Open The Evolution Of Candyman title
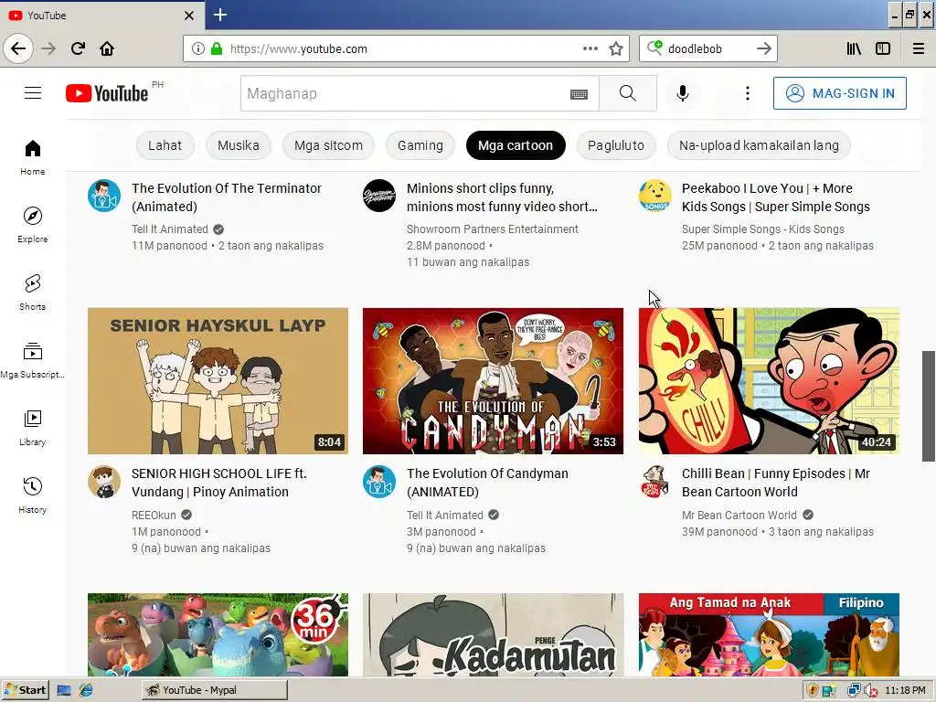936x702 pixels. 488,483
